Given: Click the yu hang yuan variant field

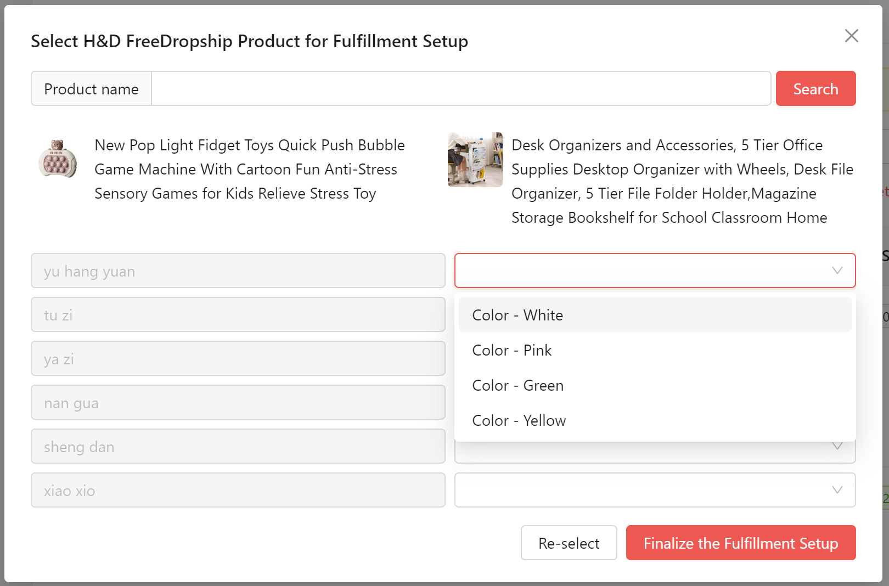Looking at the screenshot, I should click(238, 271).
